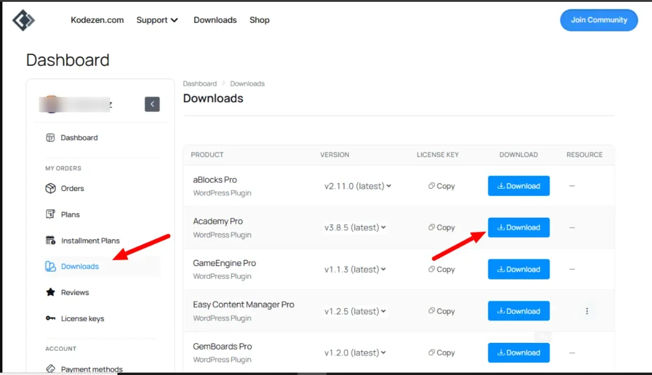Open GemBoards Pro version v1.2.0 dropdown
Screen dimensions: 652x375
[355, 353]
